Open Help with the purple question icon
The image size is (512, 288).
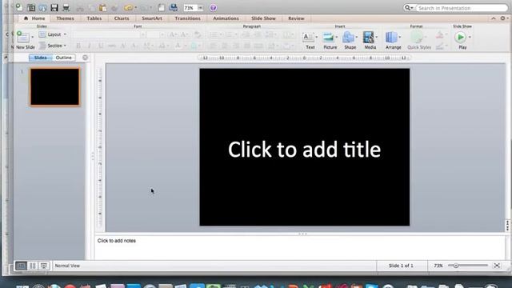214,7
